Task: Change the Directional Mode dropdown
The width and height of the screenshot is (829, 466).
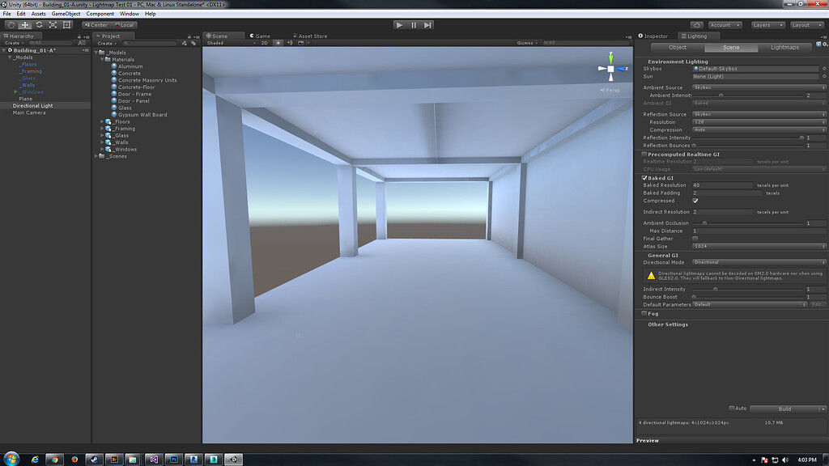Action: click(757, 262)
